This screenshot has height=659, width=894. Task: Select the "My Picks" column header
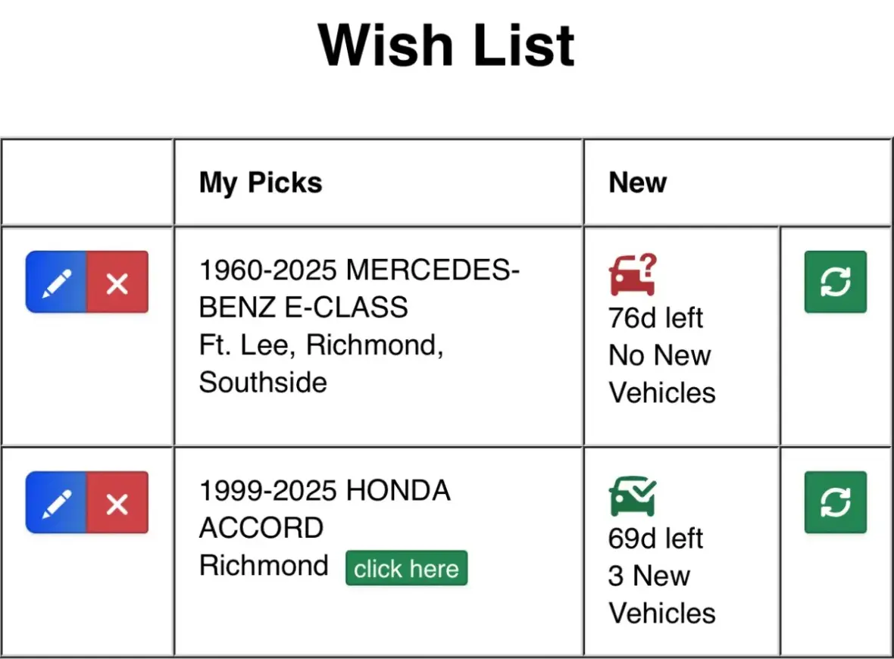point(261,183)
